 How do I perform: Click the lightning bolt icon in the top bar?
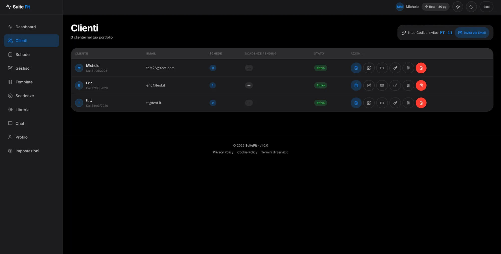(x=458, y=7)
